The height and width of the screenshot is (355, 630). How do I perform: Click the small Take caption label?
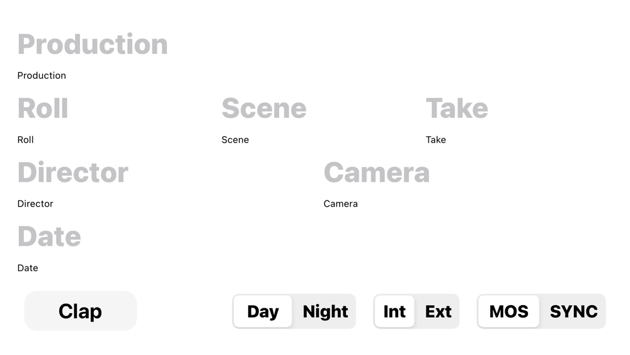[x=436, y=140]
